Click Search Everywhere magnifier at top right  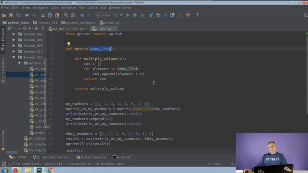pyautogui.click(x=306, y=15)
